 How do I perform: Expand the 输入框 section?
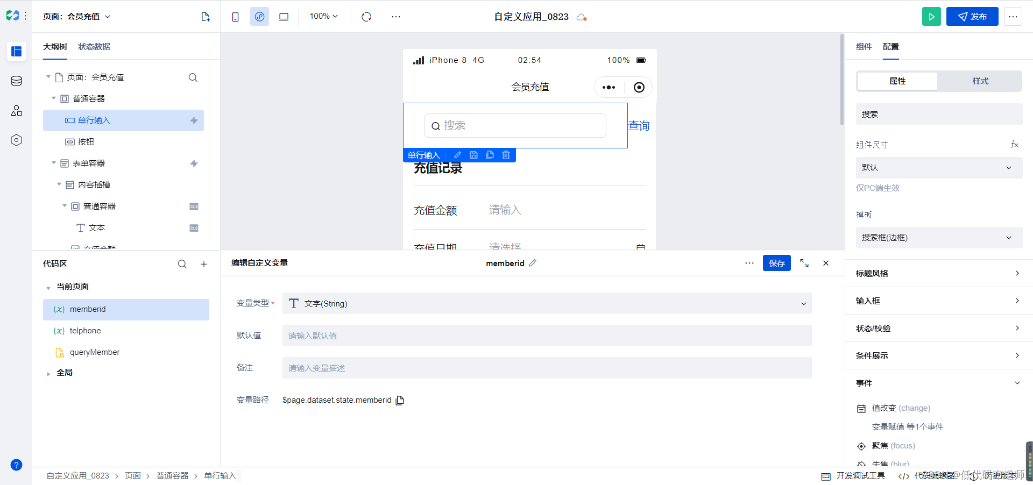tap(939, 301)
